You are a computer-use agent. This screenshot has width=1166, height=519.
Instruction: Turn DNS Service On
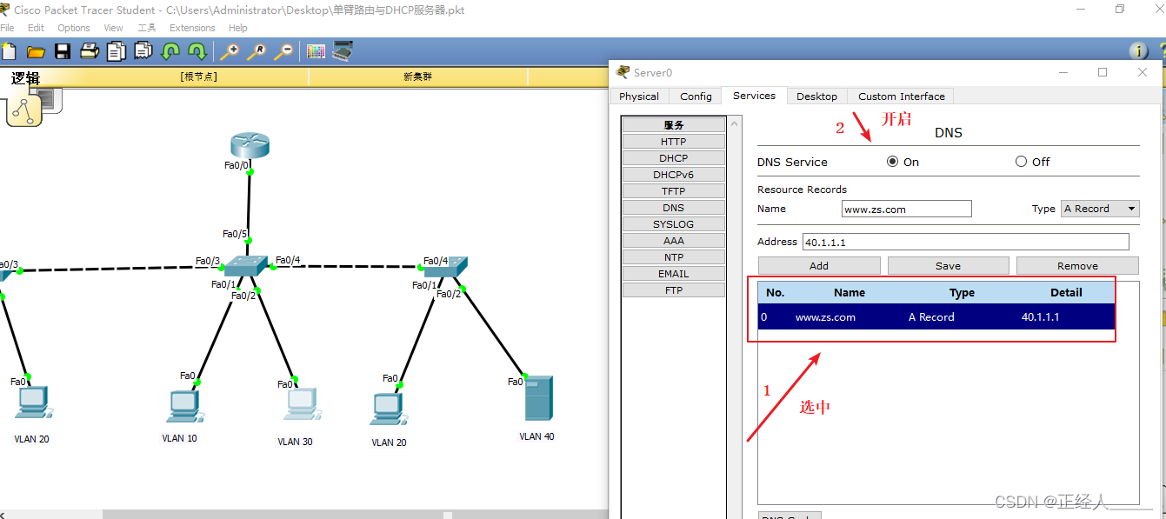click(894, 162)
